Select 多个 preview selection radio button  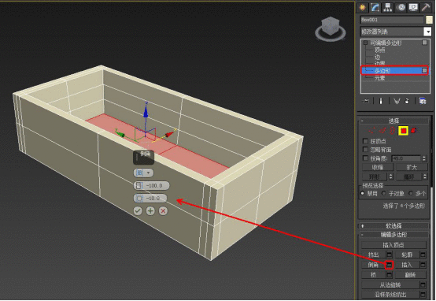(x=411, y=193)
